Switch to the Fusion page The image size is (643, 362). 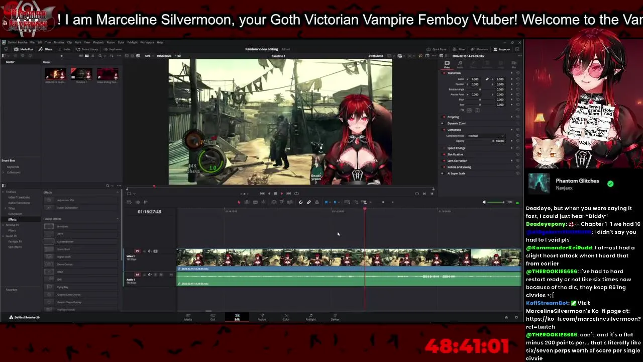[262, 317]
